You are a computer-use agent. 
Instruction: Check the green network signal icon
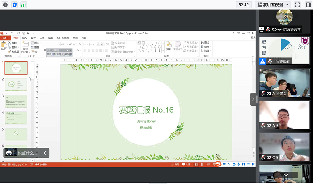pos(23,5)
